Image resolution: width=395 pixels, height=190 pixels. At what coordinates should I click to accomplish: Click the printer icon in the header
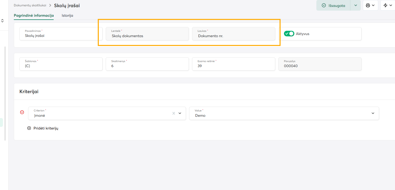(368, 5)
